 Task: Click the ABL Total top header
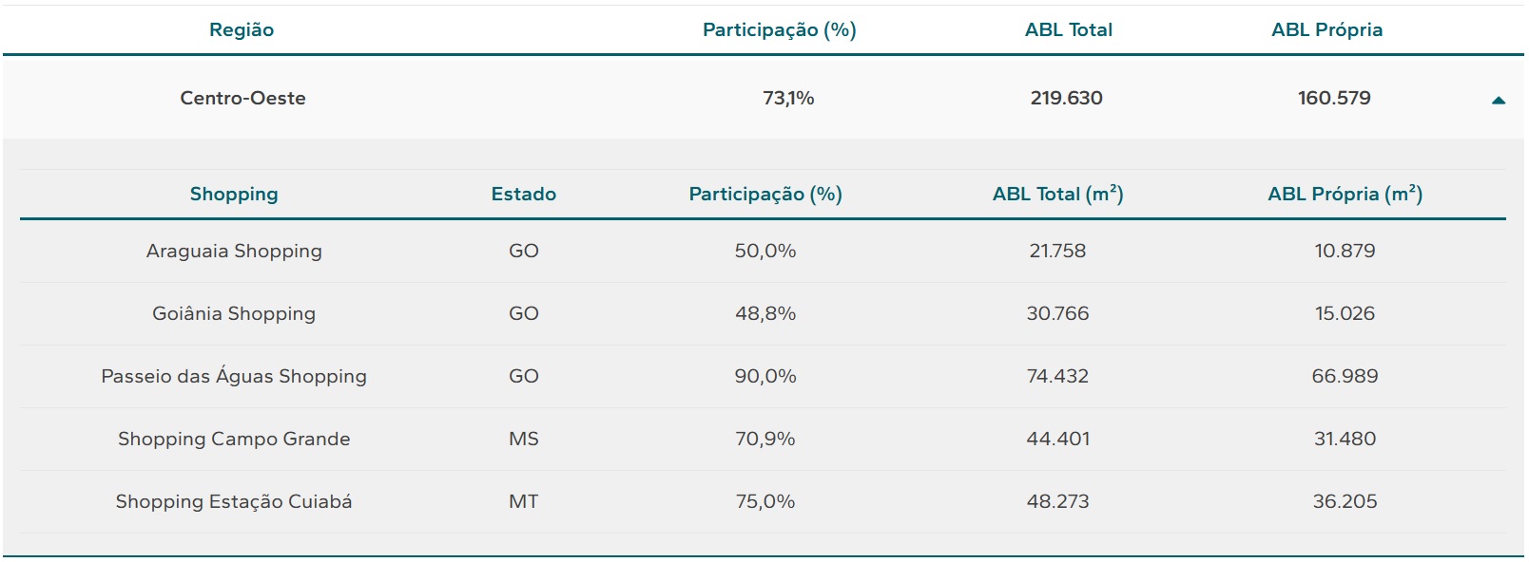click(1068, 29)
